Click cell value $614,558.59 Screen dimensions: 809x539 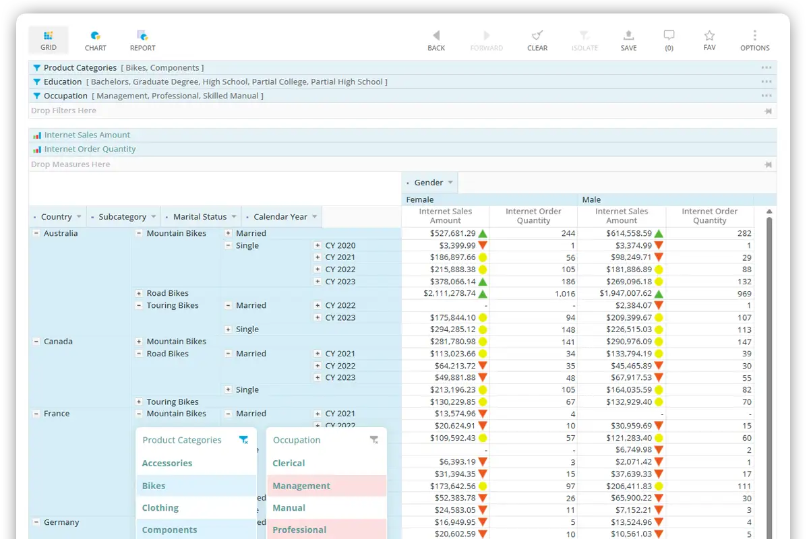[629, 234]
